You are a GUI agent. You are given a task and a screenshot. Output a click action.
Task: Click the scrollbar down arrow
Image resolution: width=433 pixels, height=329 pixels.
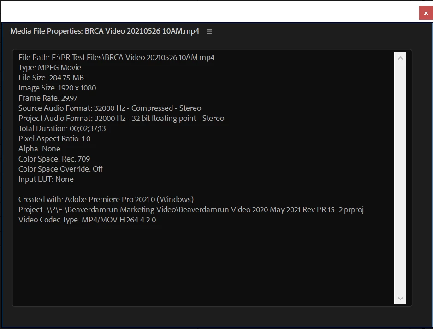[x=400, y=298]
